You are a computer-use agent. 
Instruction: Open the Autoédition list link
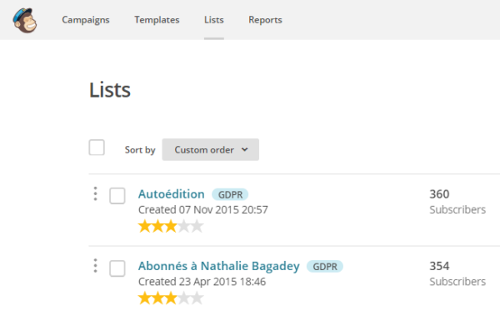coord(171,194)
